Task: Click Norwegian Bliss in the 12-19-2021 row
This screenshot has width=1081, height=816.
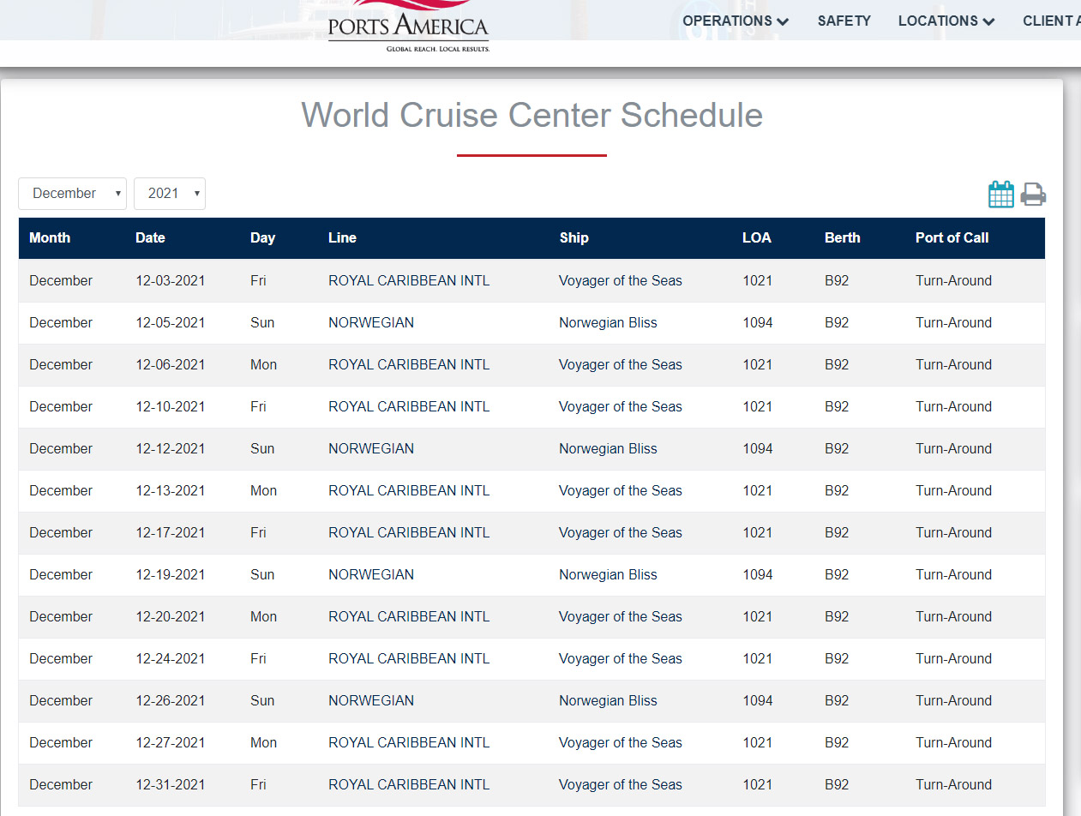Action: point(608,574)
